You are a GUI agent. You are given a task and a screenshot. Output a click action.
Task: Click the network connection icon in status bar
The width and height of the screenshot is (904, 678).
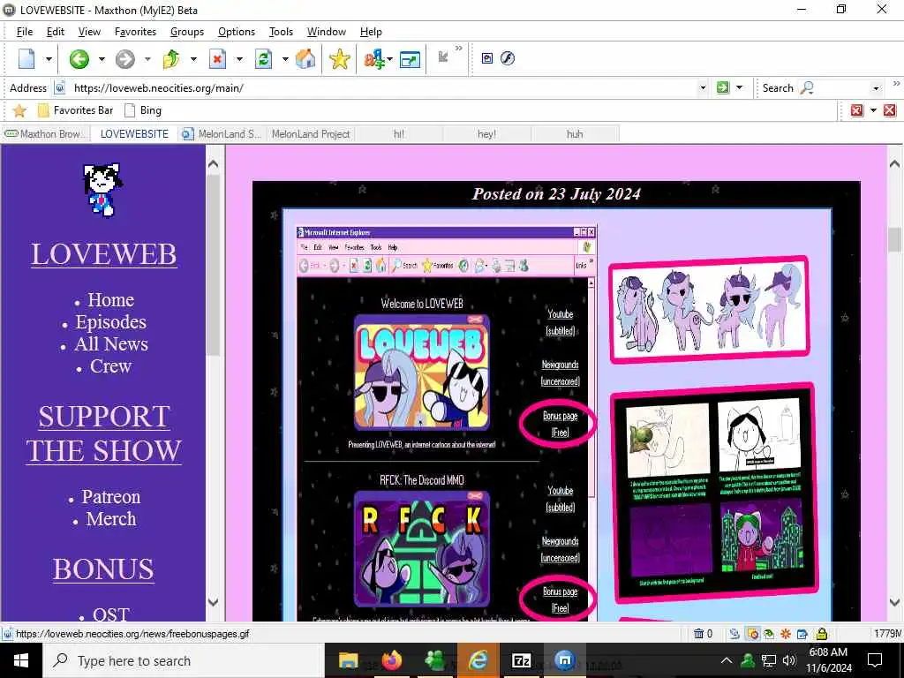pyautogui.click(x=734, y=634)
